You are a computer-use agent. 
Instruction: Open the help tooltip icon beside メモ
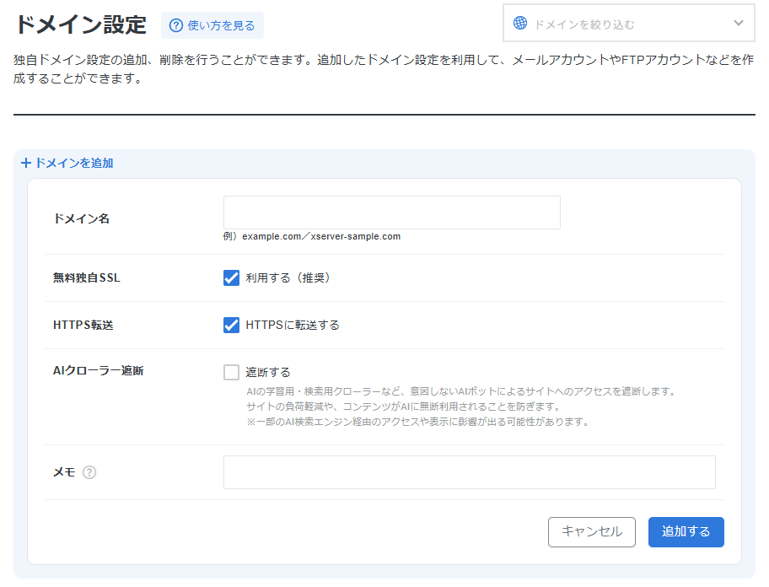(89, 472)
